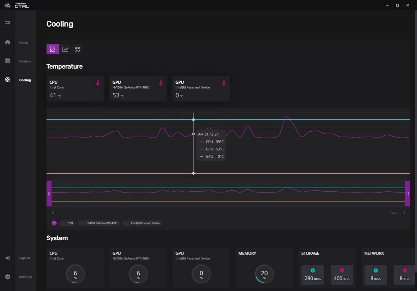Click the Network upload arrow icon

coord(376,271)
